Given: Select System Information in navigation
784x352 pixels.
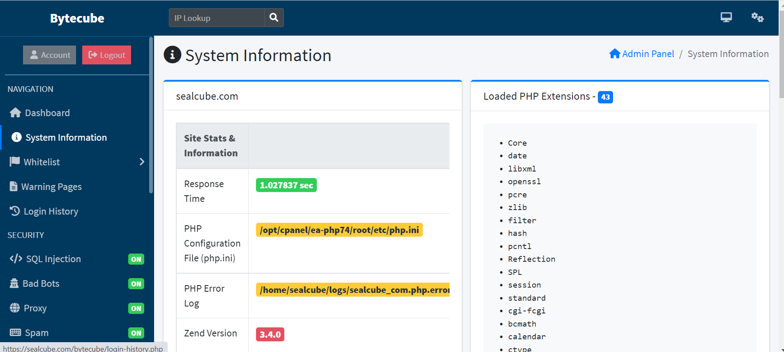Looking at the screenshot, I should tap(66, 137).
